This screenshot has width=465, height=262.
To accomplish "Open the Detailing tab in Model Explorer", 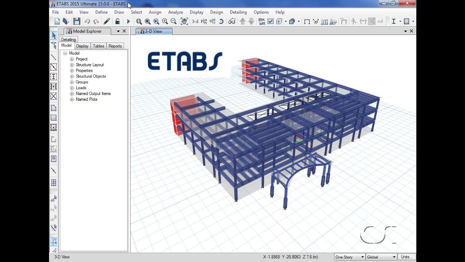I will pos(68,39).
